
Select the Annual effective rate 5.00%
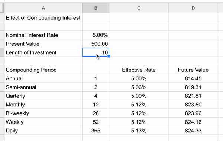pyautogui.click(x=139, y=78)
